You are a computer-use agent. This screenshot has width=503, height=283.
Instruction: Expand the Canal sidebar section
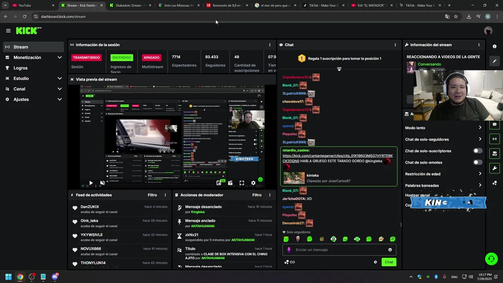click(33, 89)
